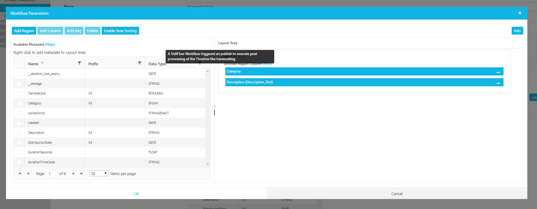Check the DistributionDate row checkbox
The width and height of the screenshot is (537, 209).
coord(19,143)
